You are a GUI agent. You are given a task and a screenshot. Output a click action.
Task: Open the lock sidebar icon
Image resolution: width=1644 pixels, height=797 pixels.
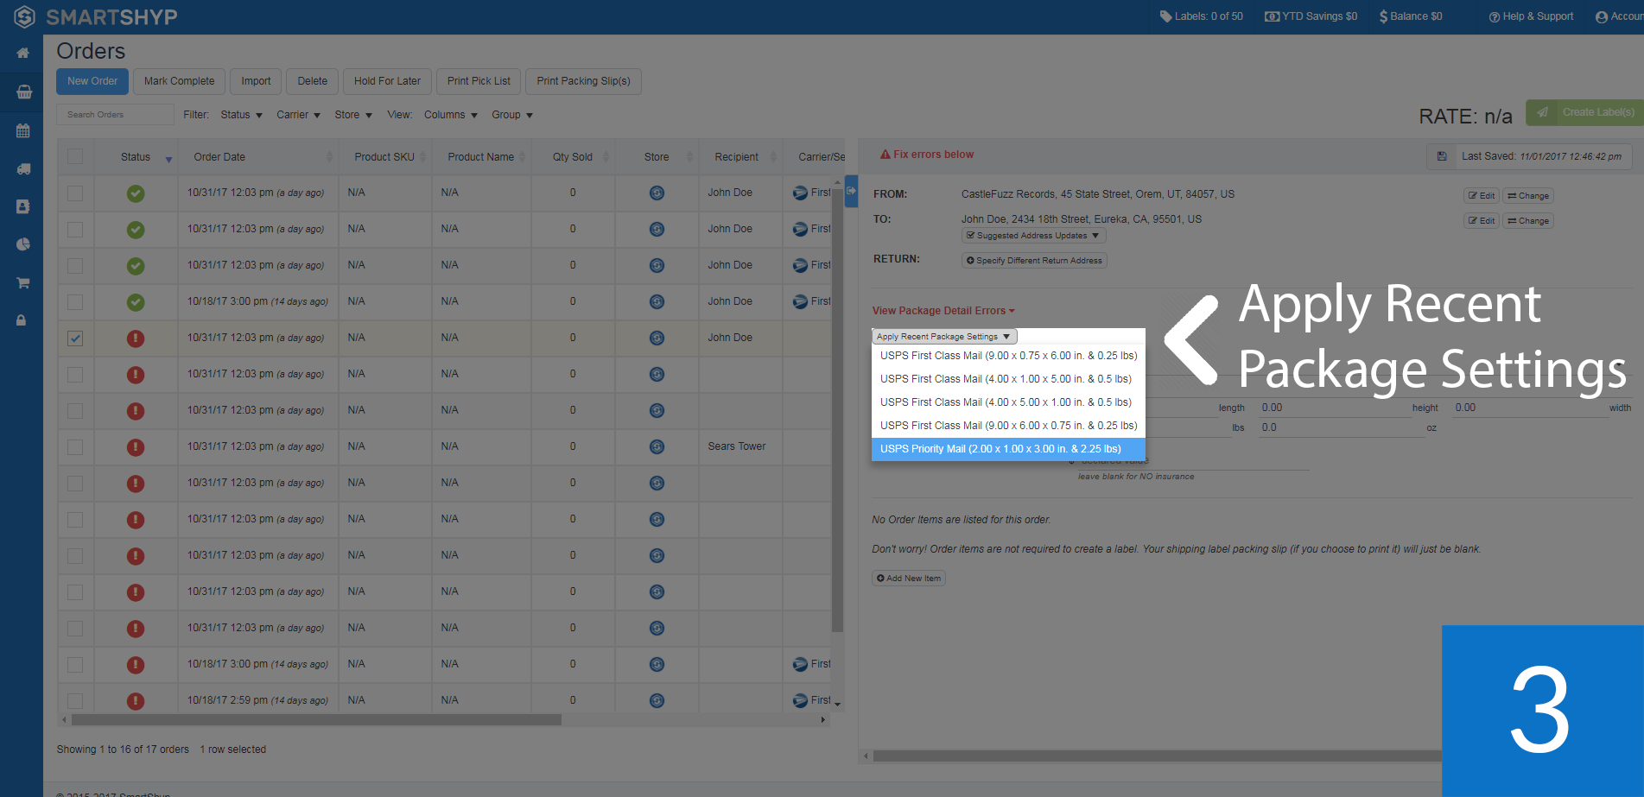pyautogui.click(x=21, y=320)
